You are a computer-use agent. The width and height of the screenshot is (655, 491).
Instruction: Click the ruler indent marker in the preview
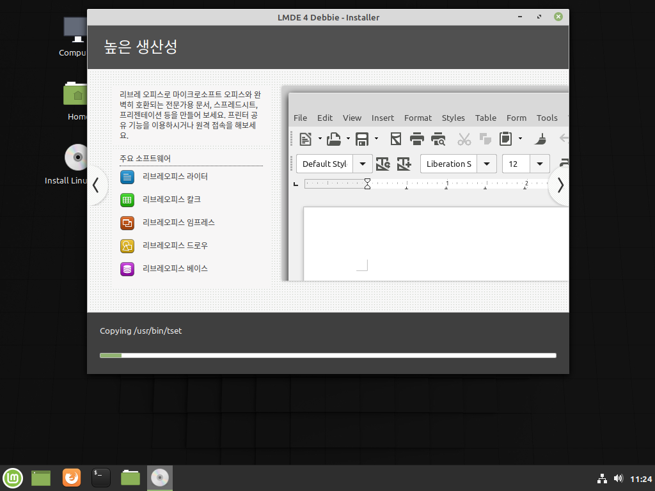(367, 183)
